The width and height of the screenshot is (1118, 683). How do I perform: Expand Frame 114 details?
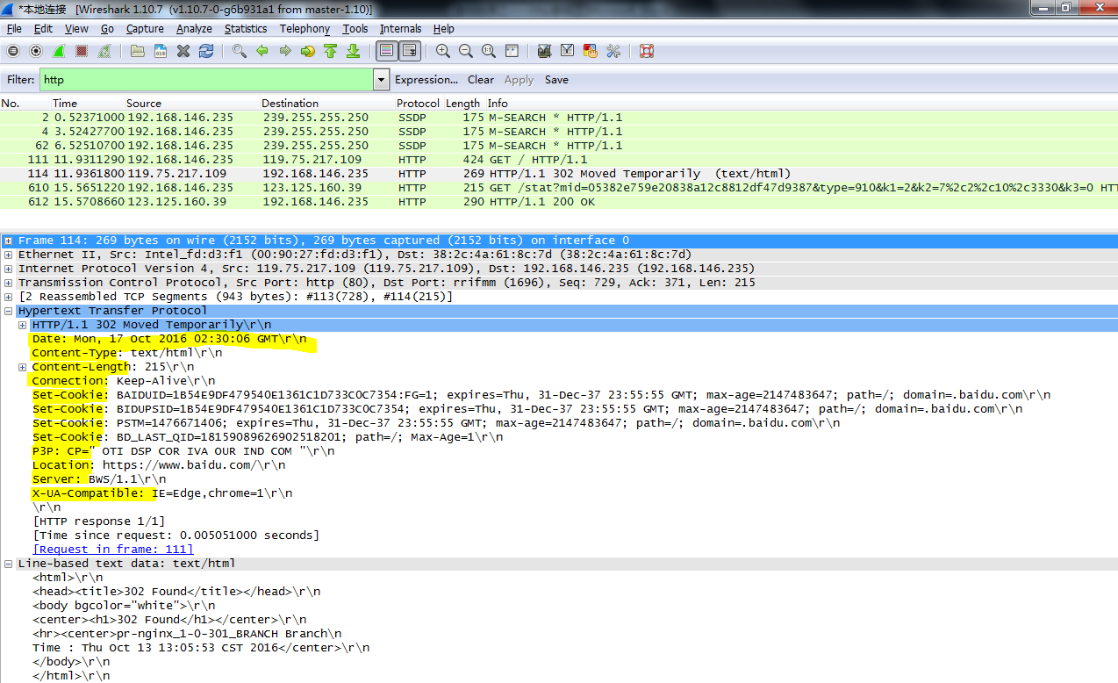(x=8, y=241)
